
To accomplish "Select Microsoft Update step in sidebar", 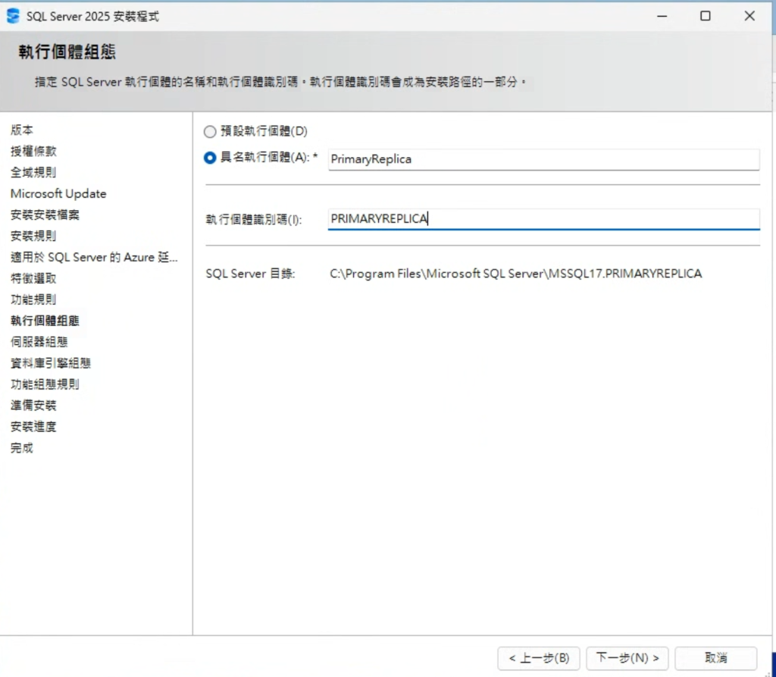I will (x=58, y=193).
